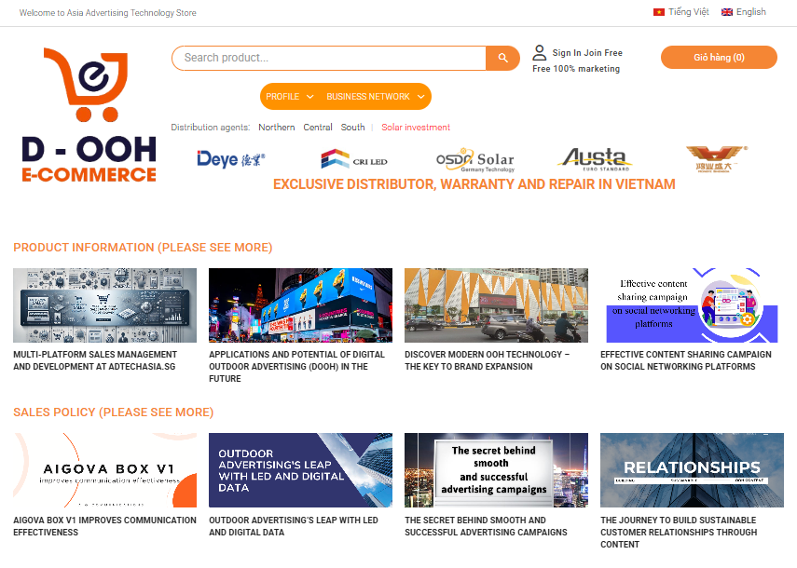797x568 pixels.
Task: Click the Deye brand logo
Action: (x=231, y=159)
